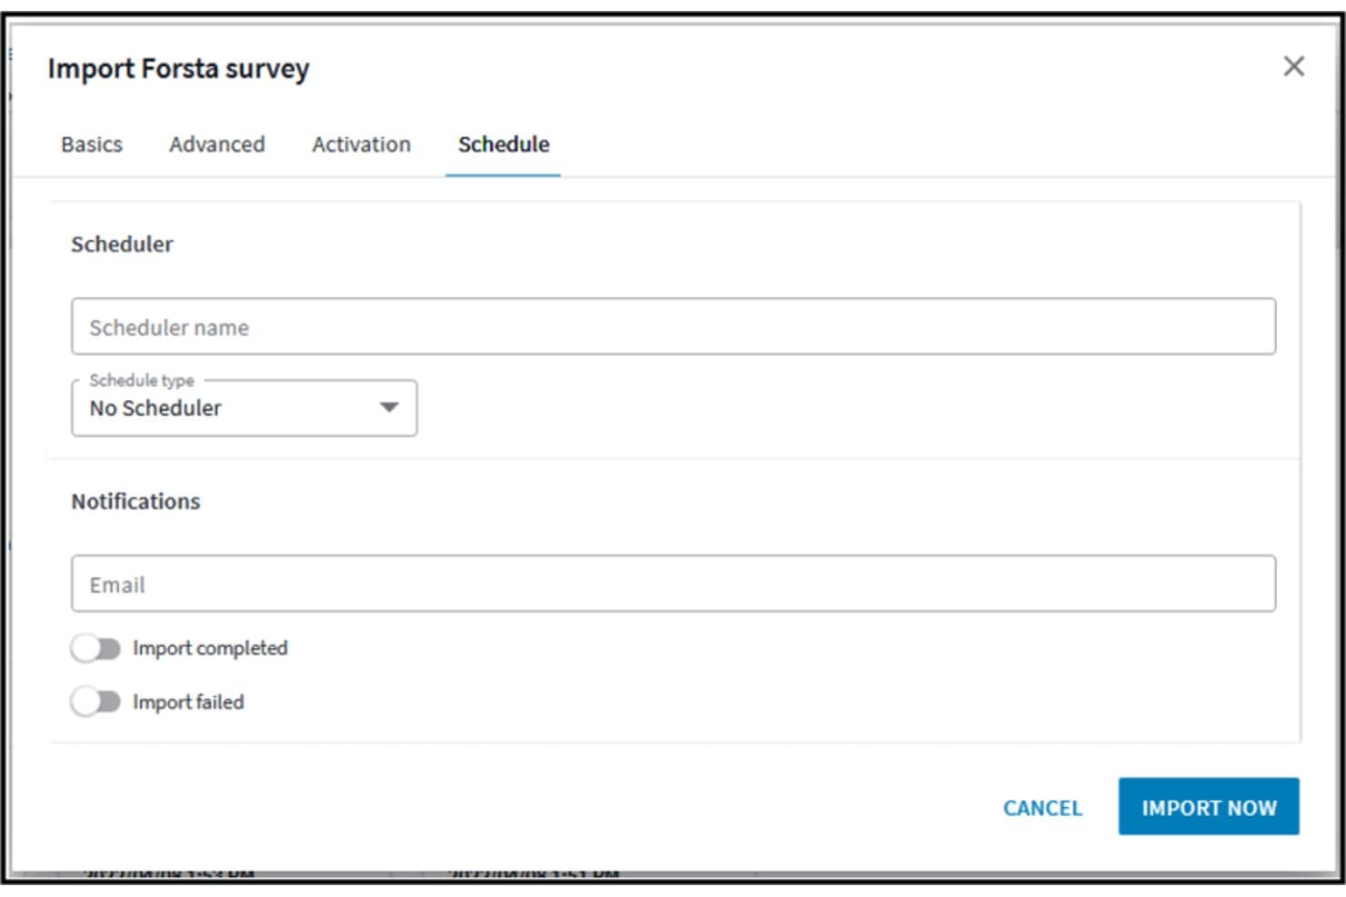This screenshot has width=1346, height=897.
Task: Click the Email notifications field
Action: click(x=673, y=583)
